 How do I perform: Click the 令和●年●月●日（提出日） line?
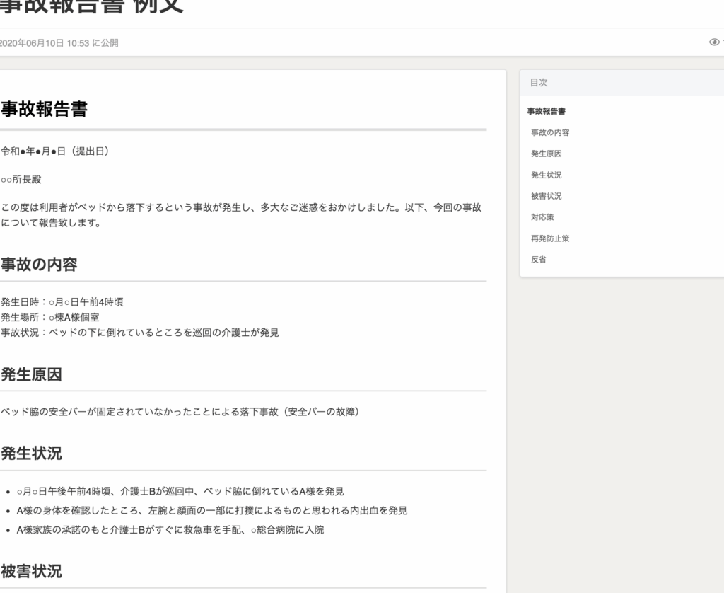click(54, 151)
